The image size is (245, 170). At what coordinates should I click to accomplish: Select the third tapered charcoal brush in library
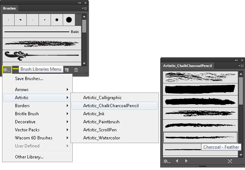[x=200, y=101]
